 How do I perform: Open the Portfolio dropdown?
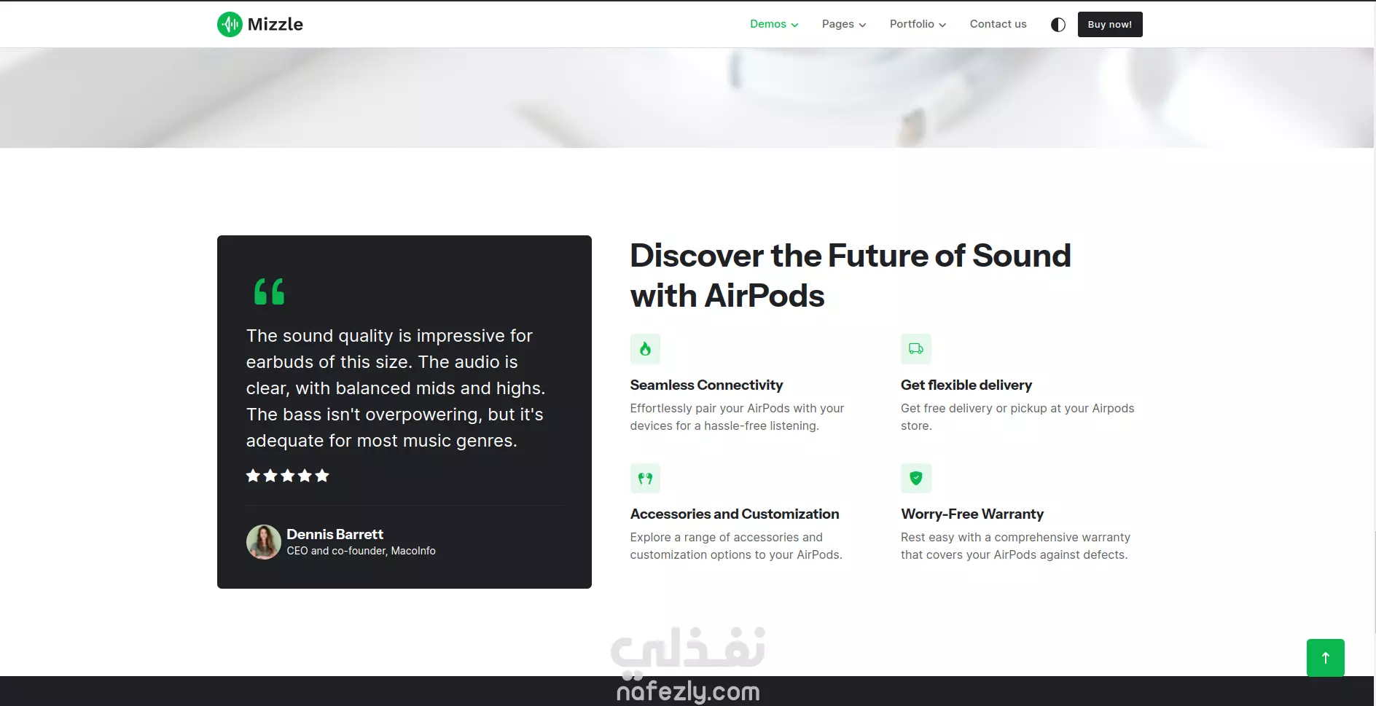(x=918, y=24)
